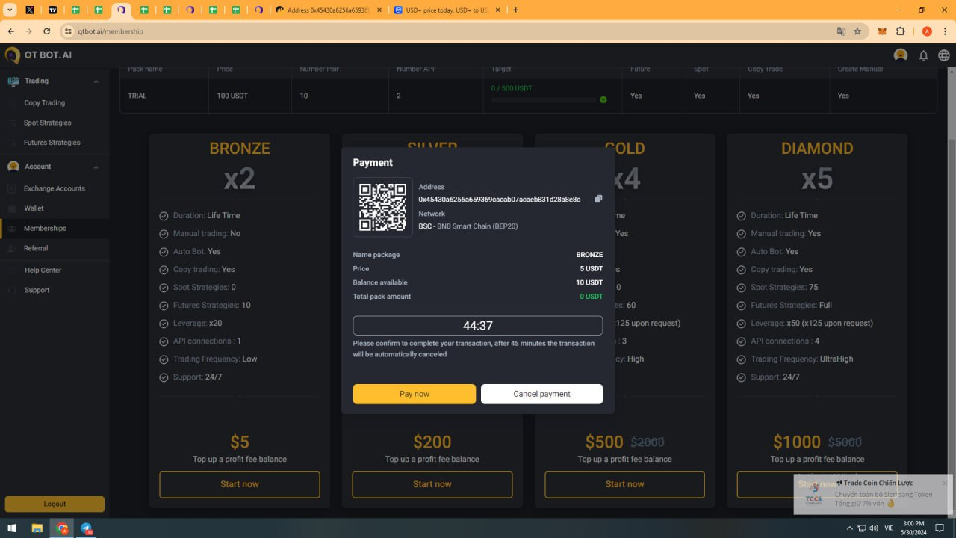Open the user avatar icon in the QT BOT header

coord(901,55)
